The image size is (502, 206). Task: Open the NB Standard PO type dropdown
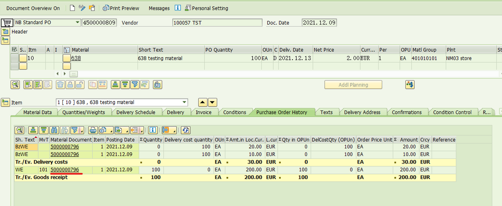(x=77, y=23)
